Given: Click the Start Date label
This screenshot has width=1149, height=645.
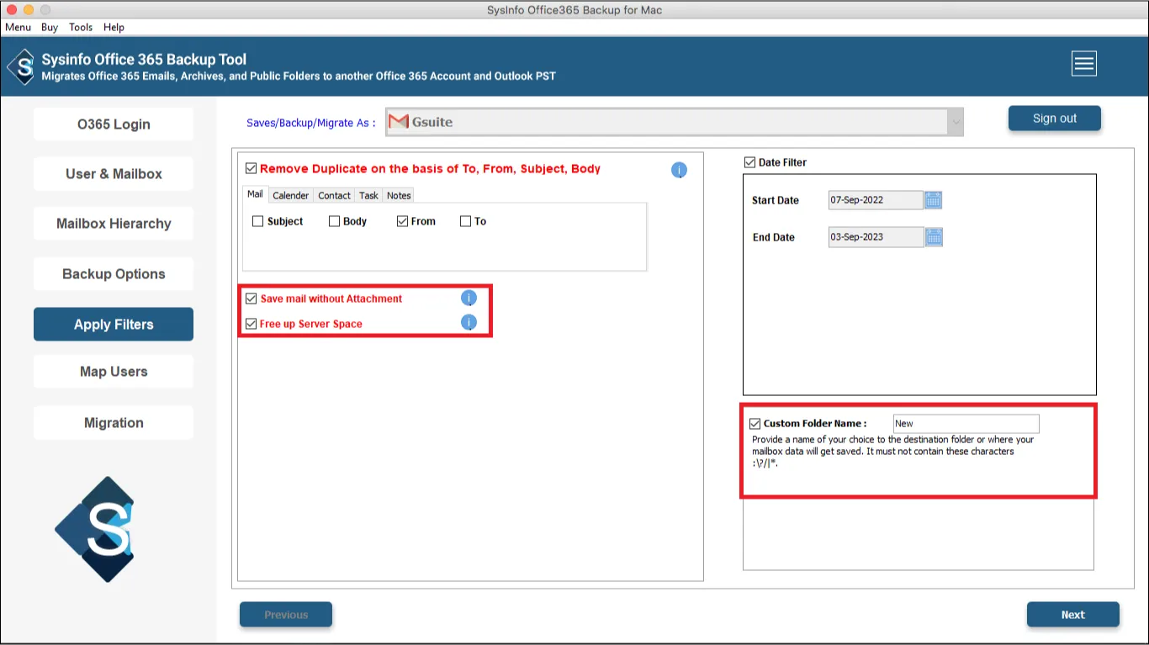Looking at the screenshot, I should coord(776,200).
